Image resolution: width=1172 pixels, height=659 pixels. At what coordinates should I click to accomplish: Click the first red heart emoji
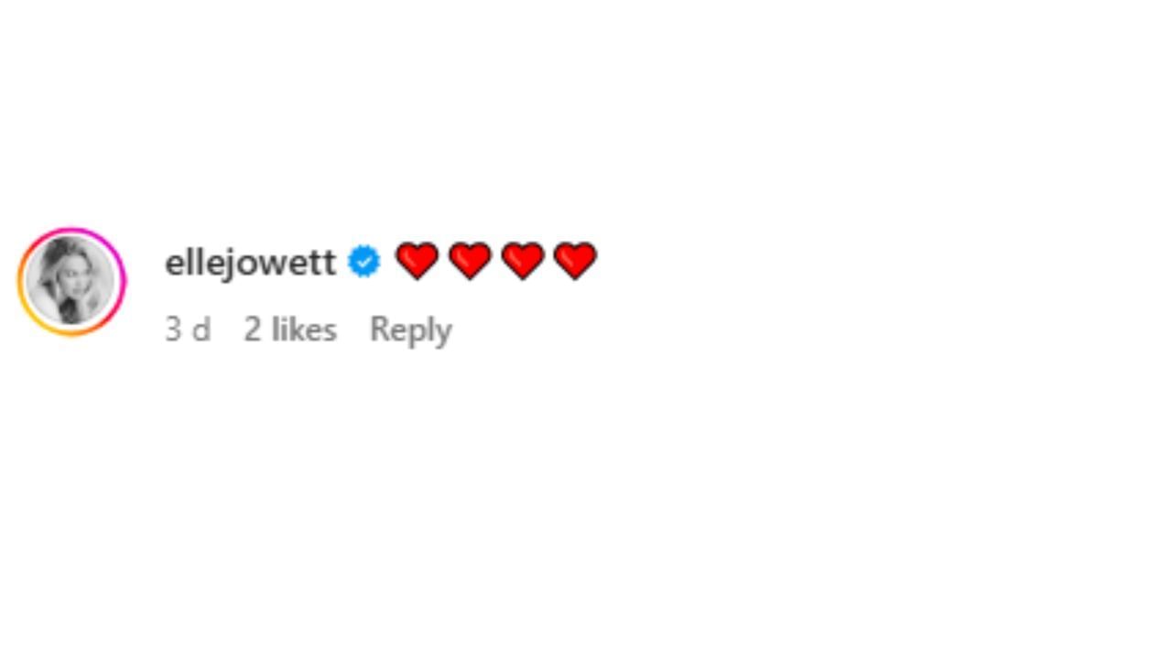click(x=417, y=261)
